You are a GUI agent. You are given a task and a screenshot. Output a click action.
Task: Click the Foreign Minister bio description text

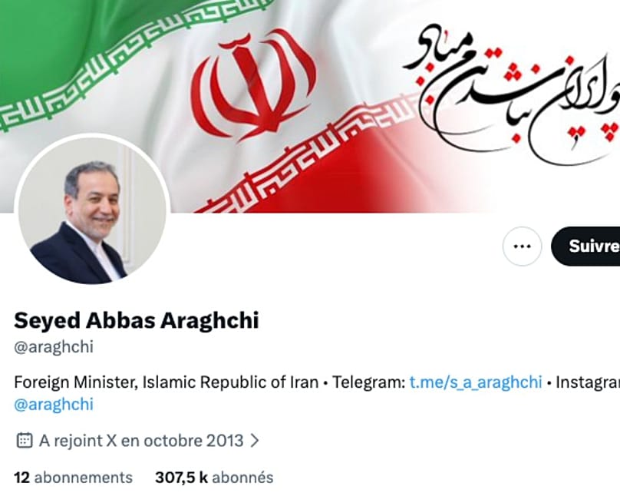(x=166, y=382)
